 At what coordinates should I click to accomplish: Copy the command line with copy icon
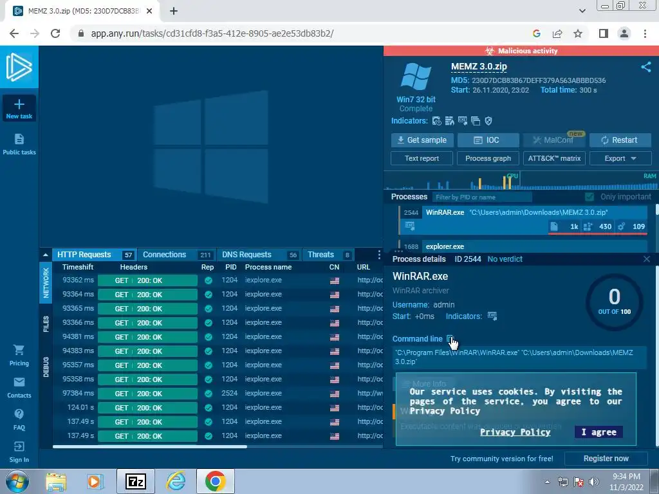coord(450,339)
